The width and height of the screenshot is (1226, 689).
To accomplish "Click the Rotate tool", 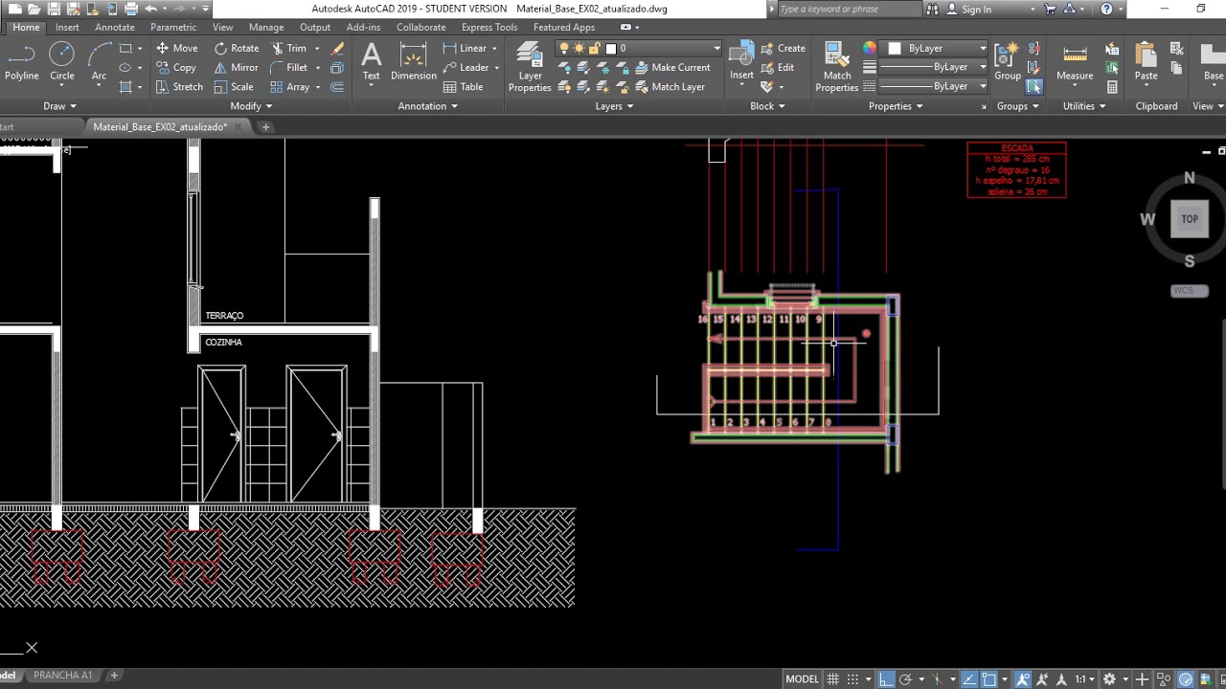I will 237,48.
